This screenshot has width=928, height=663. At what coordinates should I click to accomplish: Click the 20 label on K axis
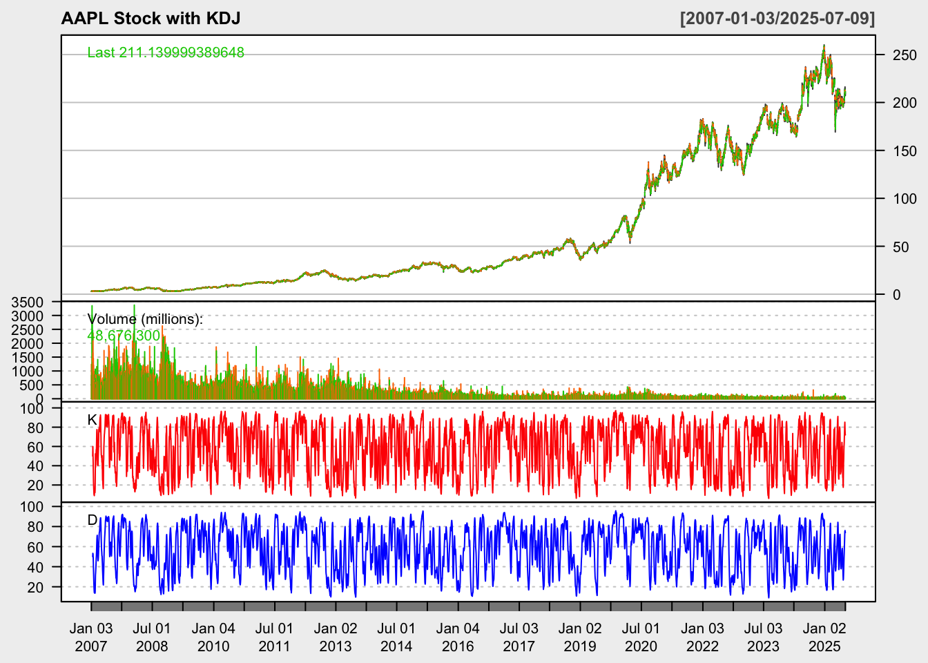36,486
